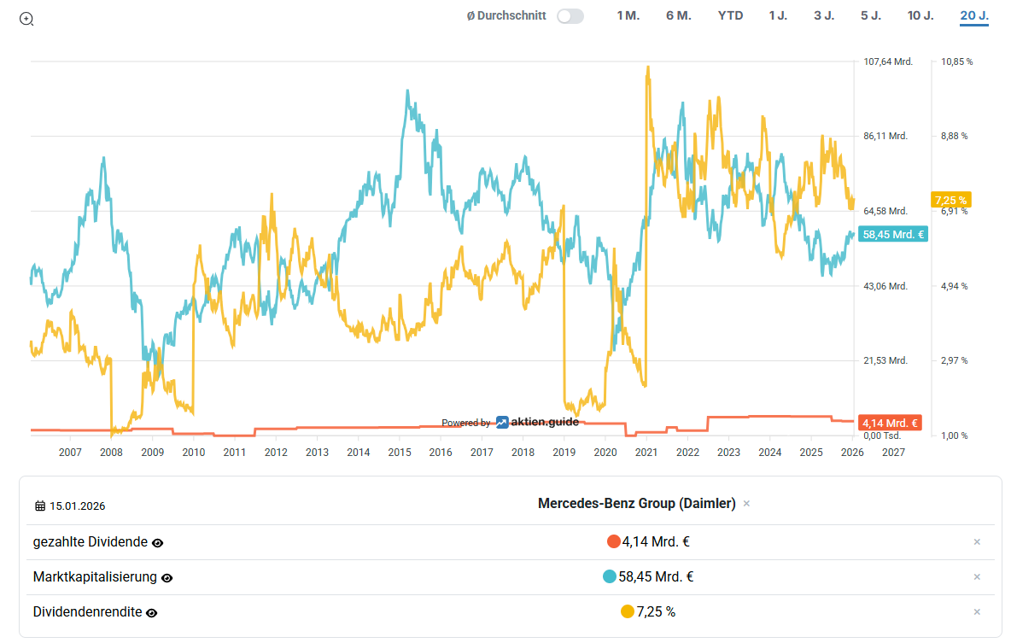Click the 58,45 Mrd. € chart value label

pos(893,234)
